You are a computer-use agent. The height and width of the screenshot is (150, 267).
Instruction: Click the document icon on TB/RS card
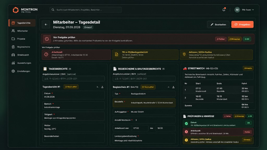[117, 54]
